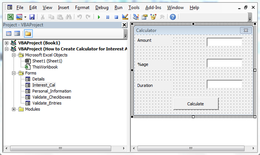260x155 pixels.
Task: Click the Calculator form's close X button
Action: [246, 30]
